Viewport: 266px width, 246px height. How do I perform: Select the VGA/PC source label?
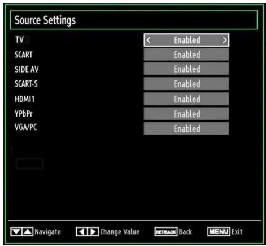(25, 127)
